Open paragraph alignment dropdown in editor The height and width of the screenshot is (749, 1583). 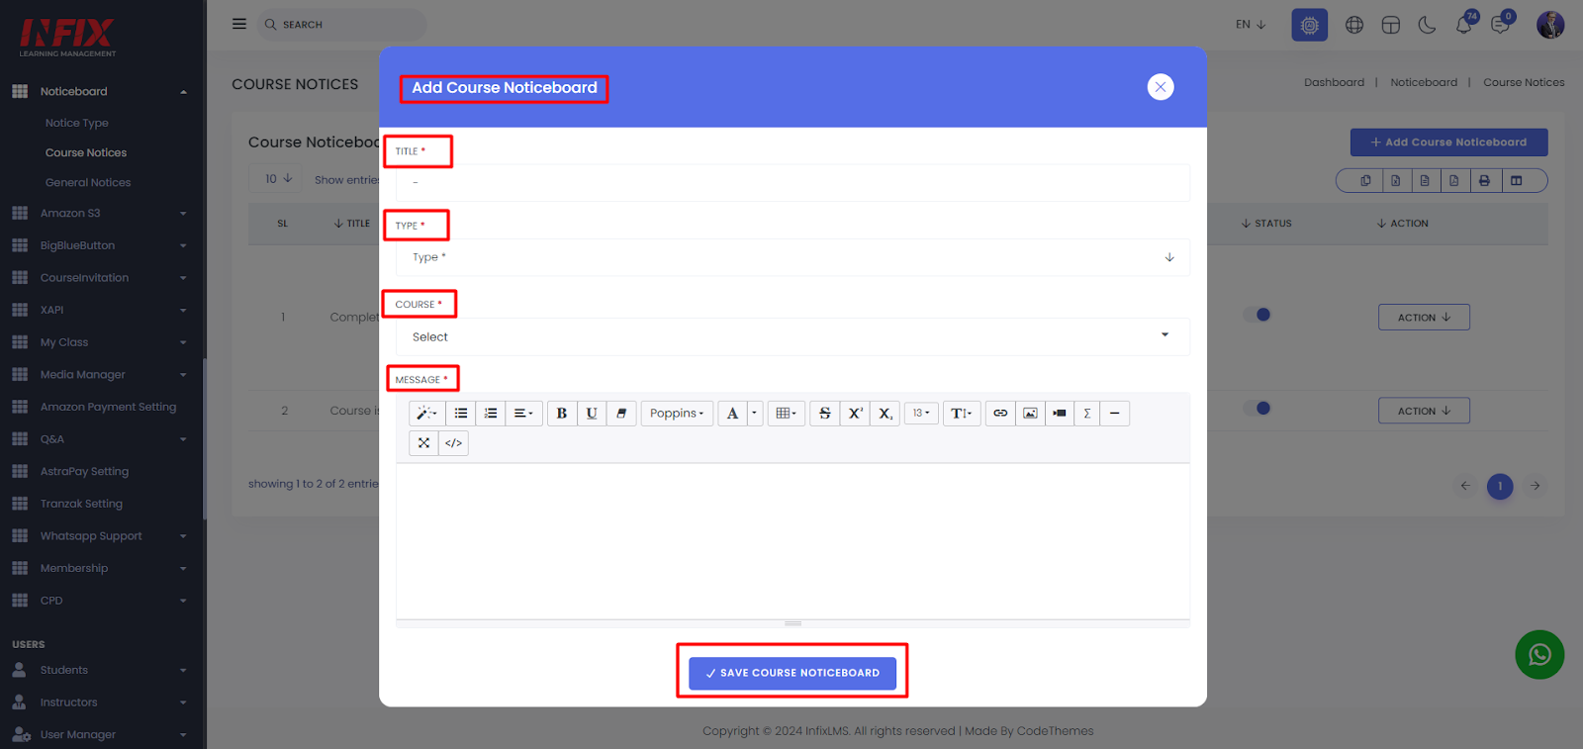click(523, 414)
